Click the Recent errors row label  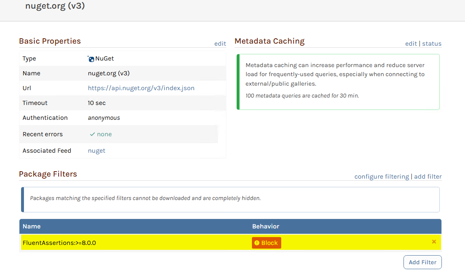[43, 134]
